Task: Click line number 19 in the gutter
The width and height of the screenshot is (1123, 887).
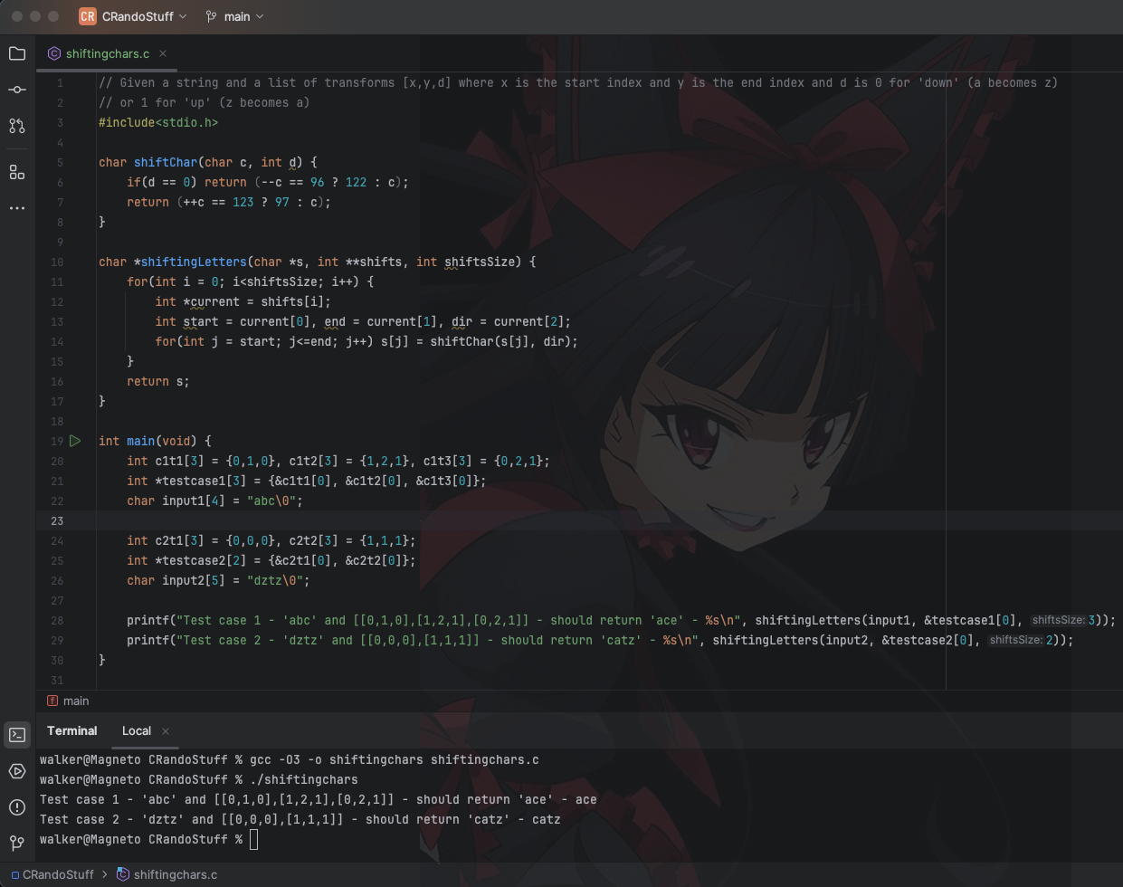Action: click(57, 441)
